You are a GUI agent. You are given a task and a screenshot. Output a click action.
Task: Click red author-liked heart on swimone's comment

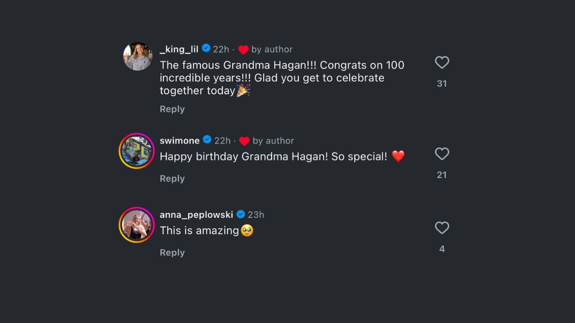(244, 141)
